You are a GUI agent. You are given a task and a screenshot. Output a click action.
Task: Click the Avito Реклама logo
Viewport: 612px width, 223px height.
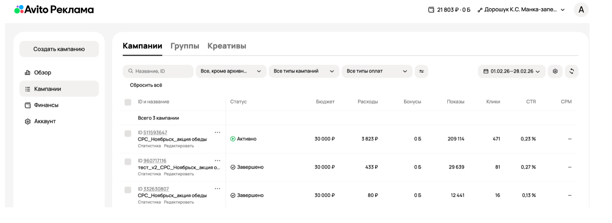coord(54,9)
